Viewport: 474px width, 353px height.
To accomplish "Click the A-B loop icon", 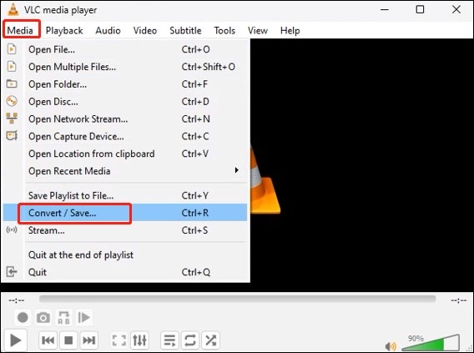I will pos(63,317).
